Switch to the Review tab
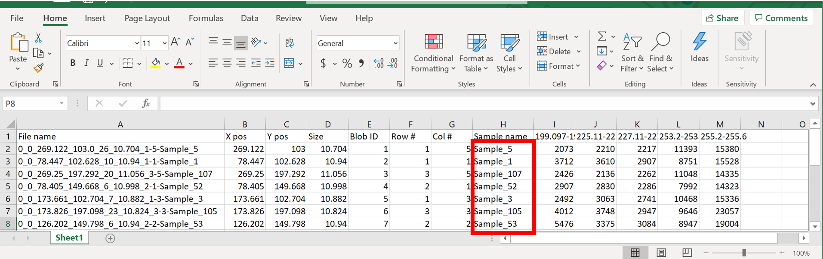 click(289, 18)
